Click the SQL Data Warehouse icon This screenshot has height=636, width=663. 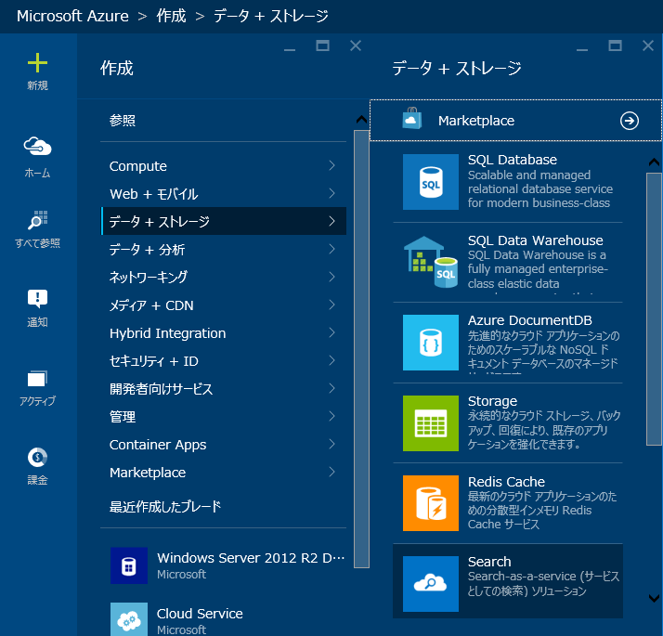pos(431,262)
